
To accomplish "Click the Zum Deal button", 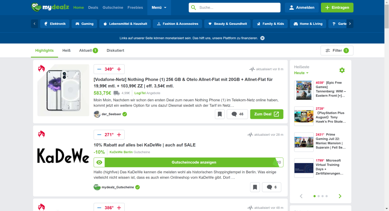I will tap(267, 114).
